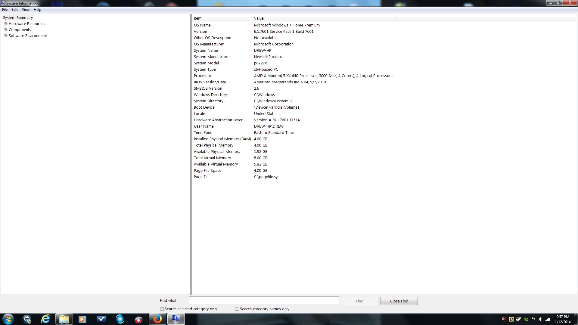Click the Find what text field
578x325 pixels.
click(x=264, y=300)
